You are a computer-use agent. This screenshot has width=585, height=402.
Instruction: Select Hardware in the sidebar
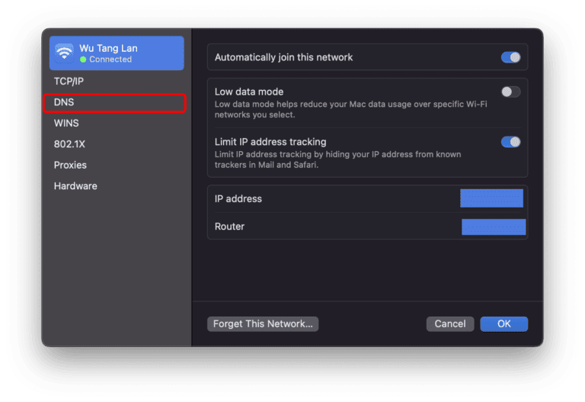(75, 186)
